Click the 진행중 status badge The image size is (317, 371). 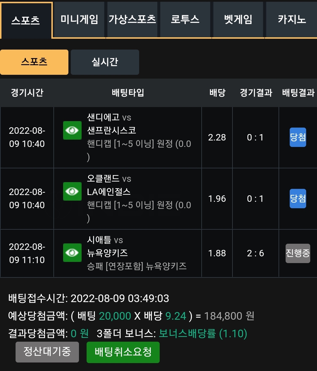(298, 253)
